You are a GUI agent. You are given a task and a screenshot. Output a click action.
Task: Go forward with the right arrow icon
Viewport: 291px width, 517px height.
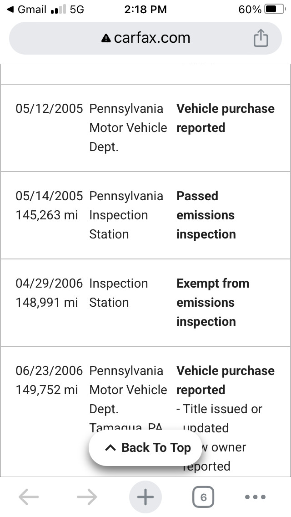[x=87, y=497]
